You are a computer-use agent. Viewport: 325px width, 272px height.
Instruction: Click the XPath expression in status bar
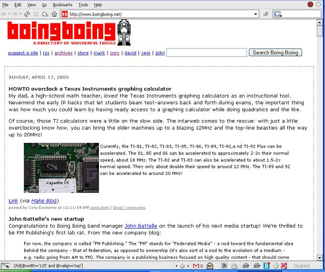click(48, 265)
